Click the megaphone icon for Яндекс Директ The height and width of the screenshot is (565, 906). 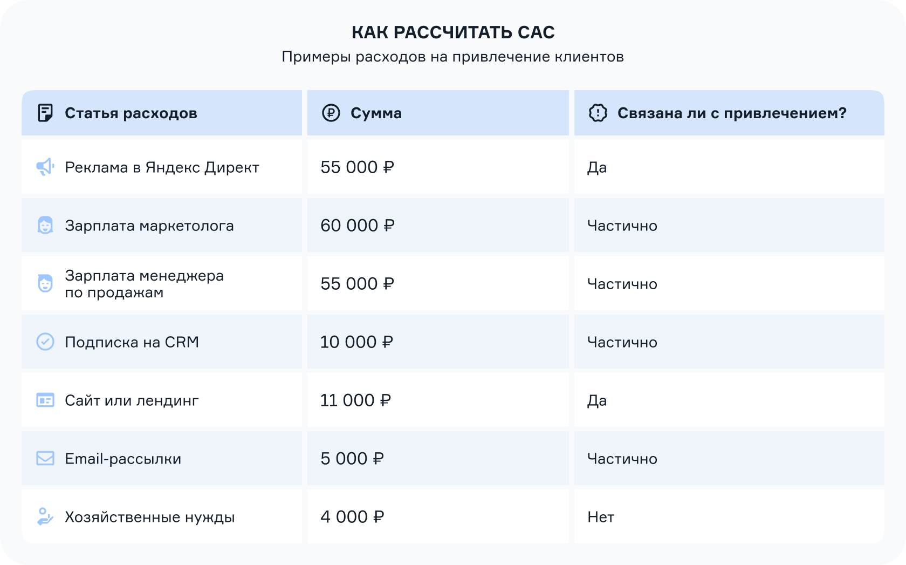pos(45,167)
